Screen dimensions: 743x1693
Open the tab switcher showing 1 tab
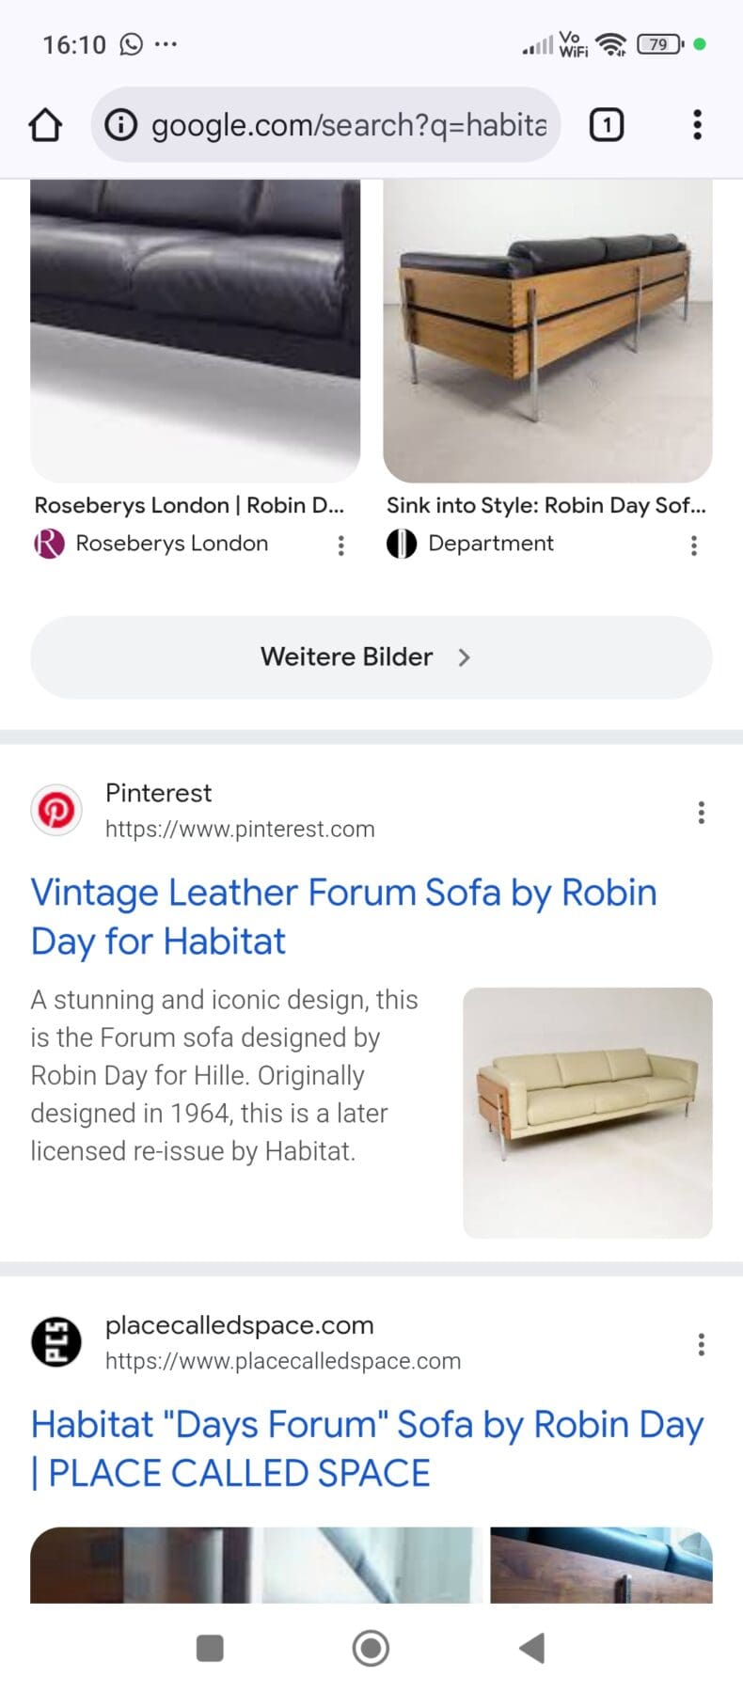click(x=607, y=125)
